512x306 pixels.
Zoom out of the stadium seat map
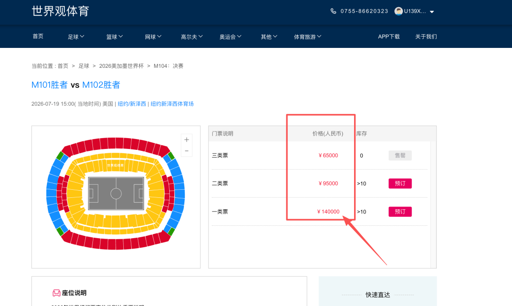(x=187, y=151)
